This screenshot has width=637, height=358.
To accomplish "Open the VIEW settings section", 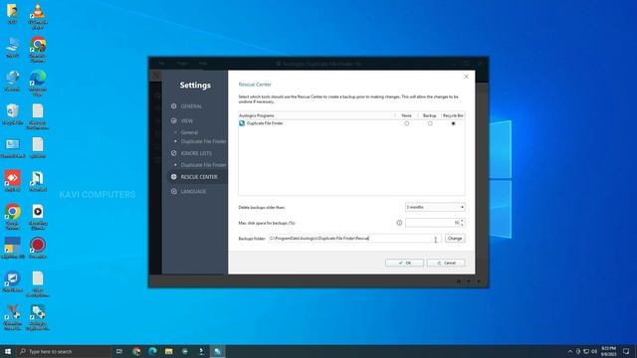I will pos(187,121).
